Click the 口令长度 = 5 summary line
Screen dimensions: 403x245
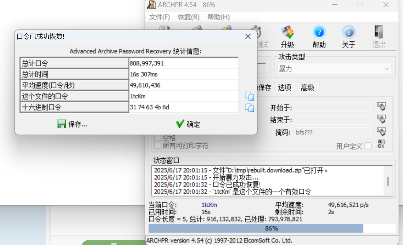coord(225,219)
